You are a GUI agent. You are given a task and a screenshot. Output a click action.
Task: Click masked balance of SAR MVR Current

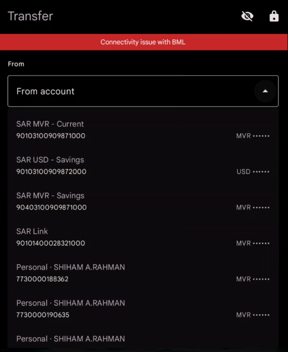click(253, 136)
